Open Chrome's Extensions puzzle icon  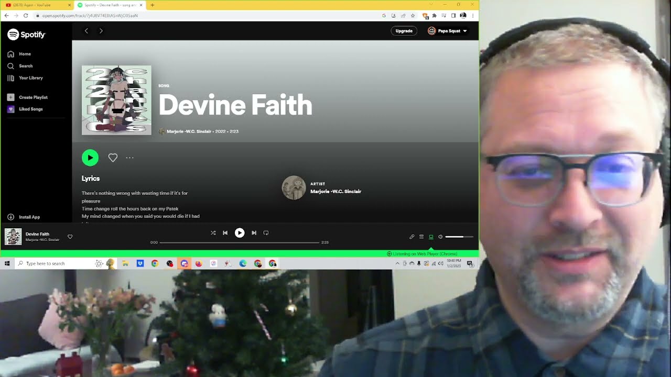(434, 16)
